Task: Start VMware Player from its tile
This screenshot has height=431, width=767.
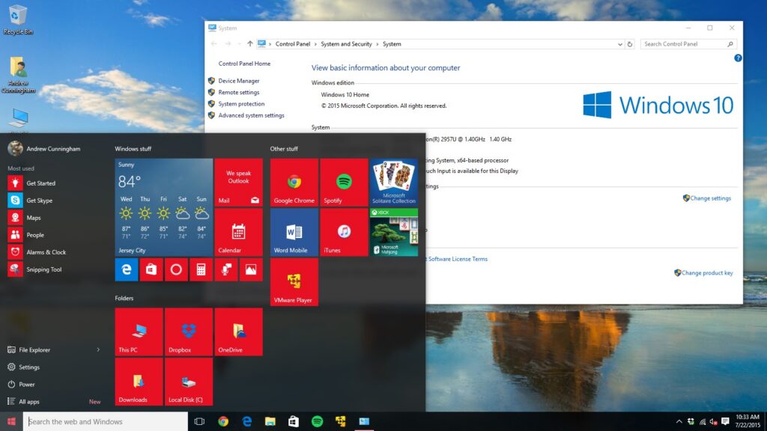Action: (294, 282)
